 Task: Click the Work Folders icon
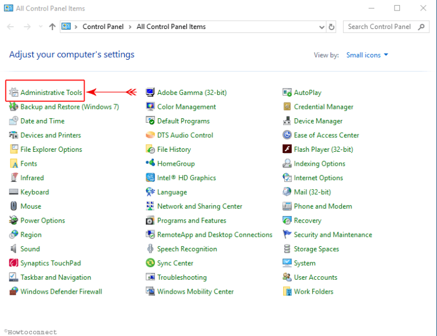click(287, 291)
